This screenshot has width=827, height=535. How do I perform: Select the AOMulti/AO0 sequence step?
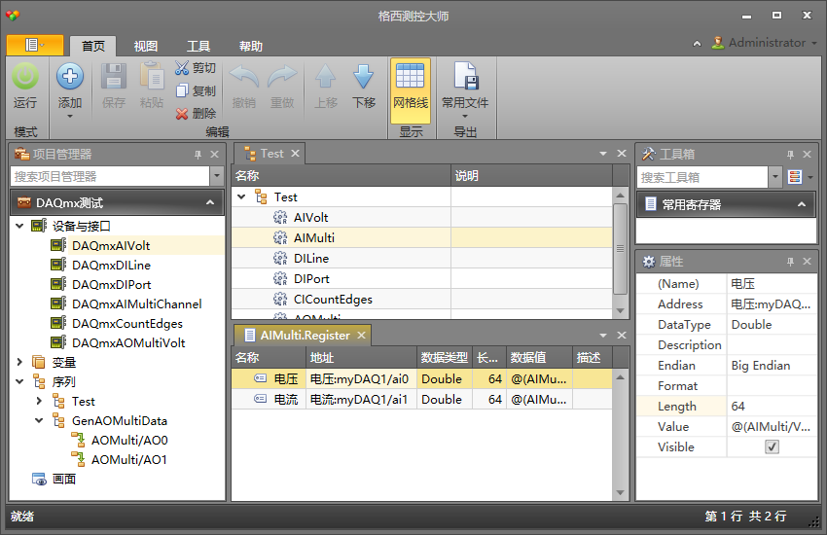click(x=129, y=440)
